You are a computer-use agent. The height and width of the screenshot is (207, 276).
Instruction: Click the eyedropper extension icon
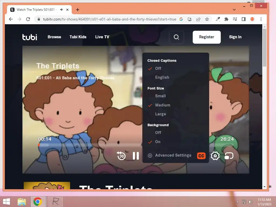[218, 19]
